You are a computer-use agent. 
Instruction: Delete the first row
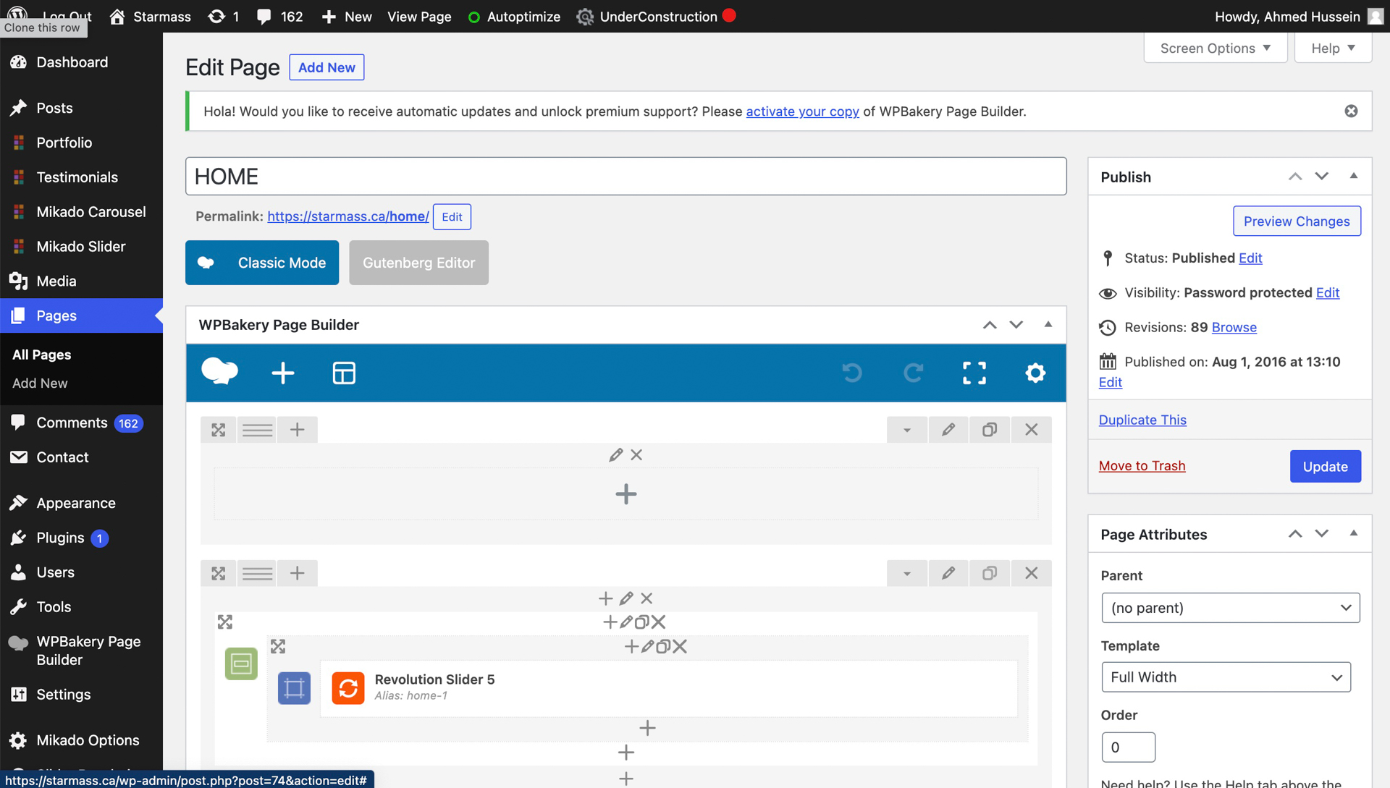[x=1032, y=430]
